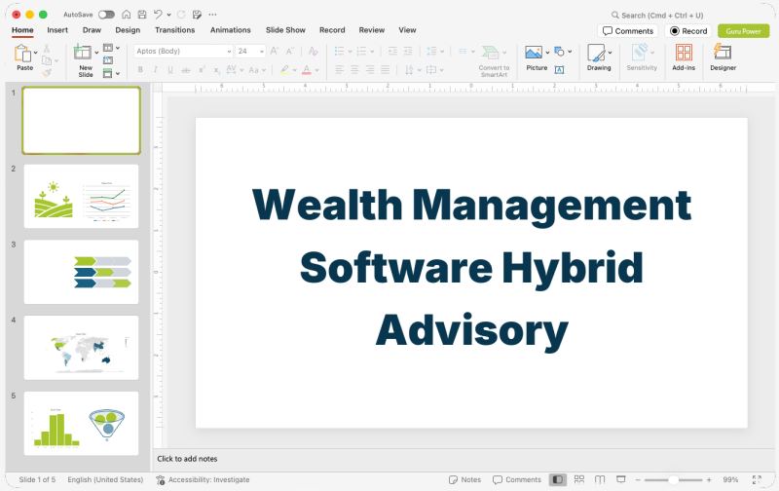Increase list indent level
Screen dimensions: 779x491
pos(408,51)
